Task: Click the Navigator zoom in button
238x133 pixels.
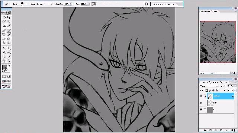Action: (232, 73)
